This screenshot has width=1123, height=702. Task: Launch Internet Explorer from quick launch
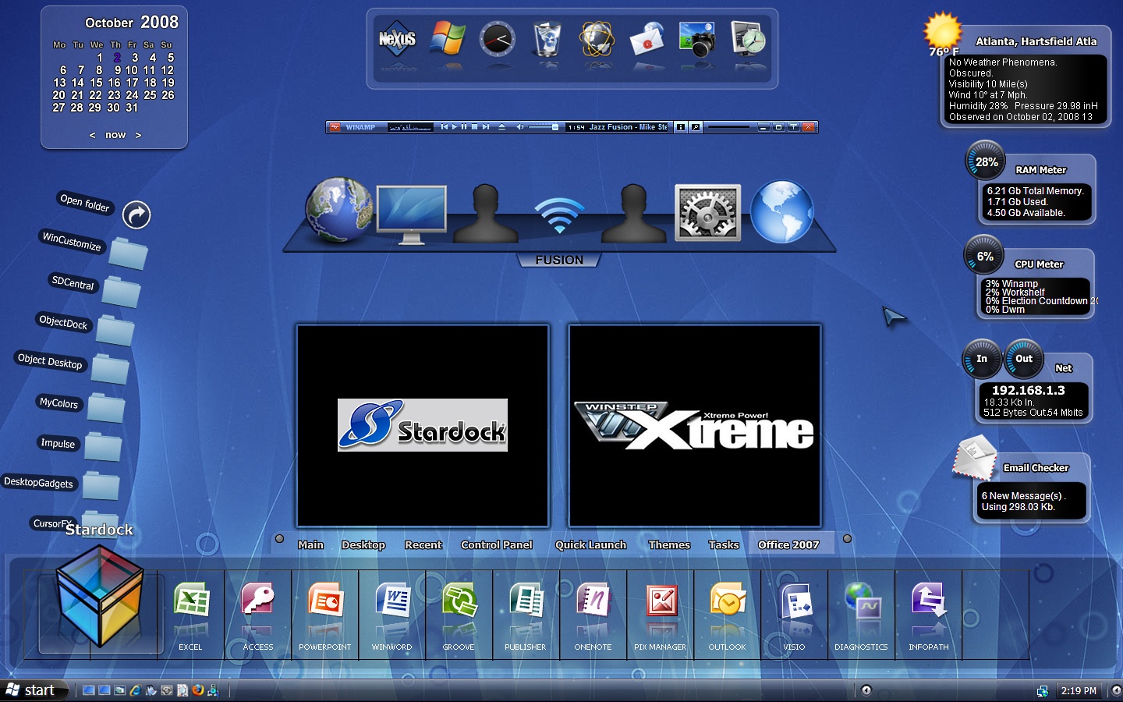pyautogui.click(x=136, y=690)
